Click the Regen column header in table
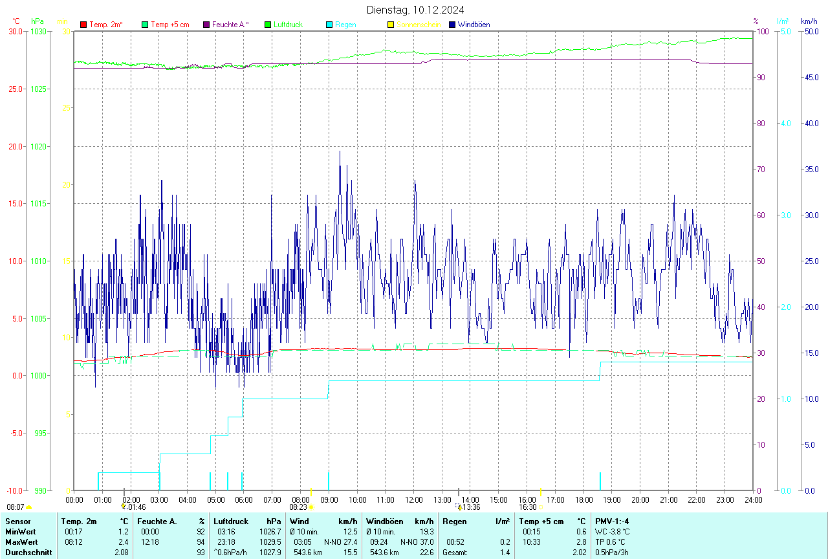This screenshot has height=559, width=828. coord(454,521)
